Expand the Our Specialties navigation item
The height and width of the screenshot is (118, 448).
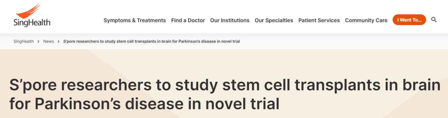[274, 20]
